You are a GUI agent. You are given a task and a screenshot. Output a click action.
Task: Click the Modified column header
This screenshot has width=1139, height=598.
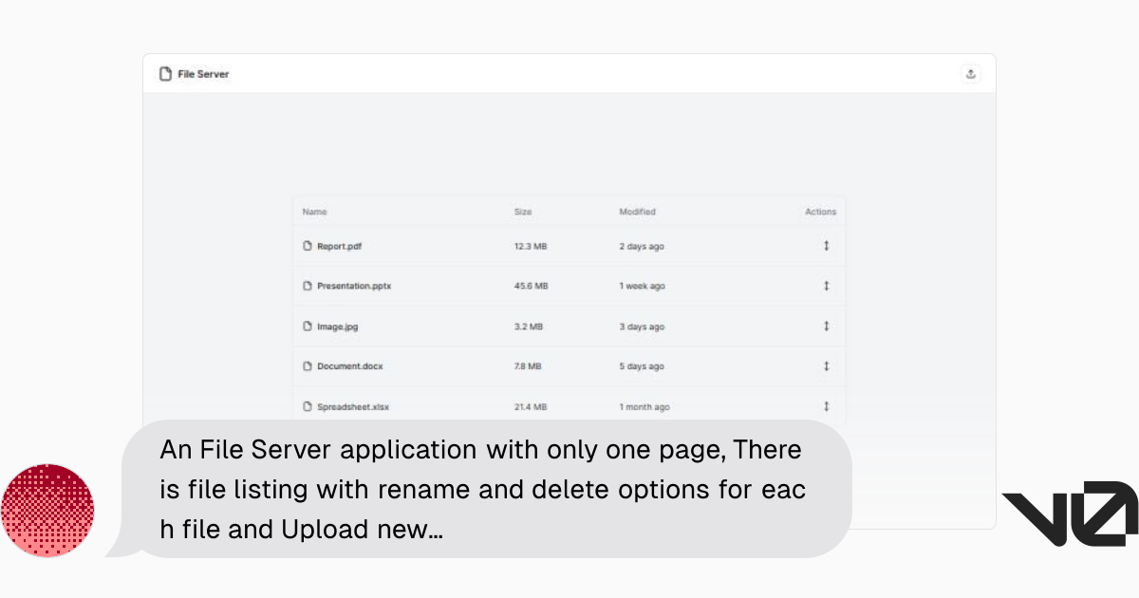[638, 212]
